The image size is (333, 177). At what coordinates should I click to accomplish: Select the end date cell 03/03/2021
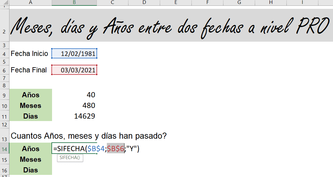74,70
